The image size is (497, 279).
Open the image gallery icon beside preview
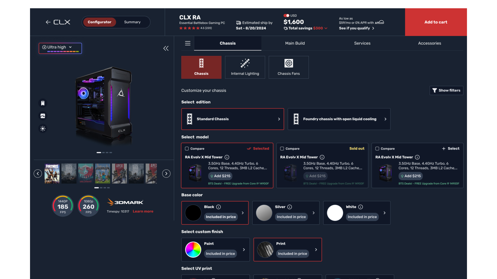pyautogui.click(x=43, y=116)
